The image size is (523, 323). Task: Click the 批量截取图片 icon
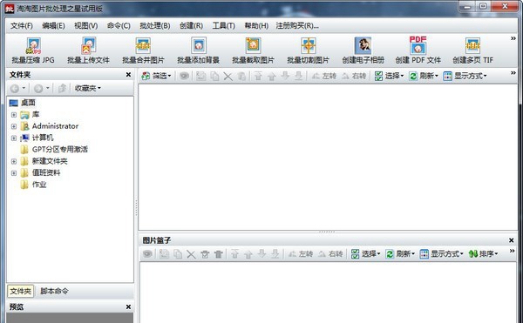[x=253, y=50]
